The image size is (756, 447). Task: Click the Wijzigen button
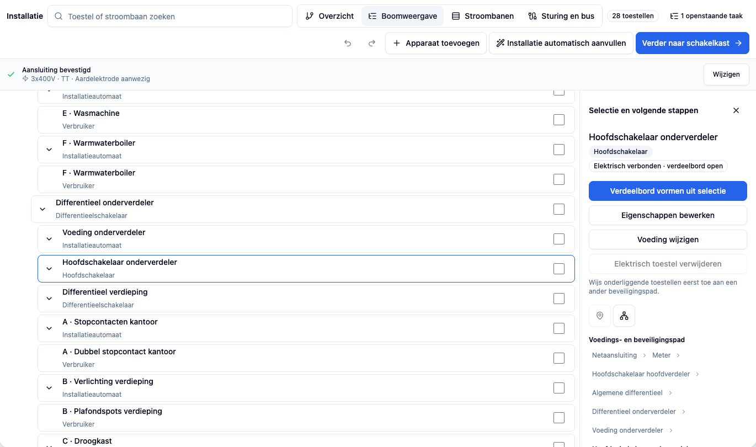[726, 74]
